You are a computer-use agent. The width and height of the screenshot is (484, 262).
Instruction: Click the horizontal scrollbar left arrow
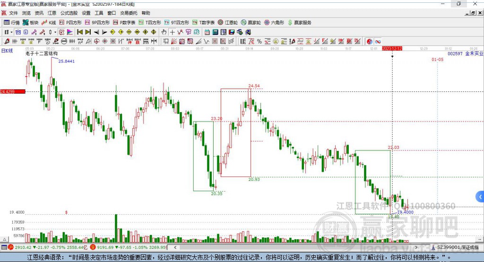(175, 247)
